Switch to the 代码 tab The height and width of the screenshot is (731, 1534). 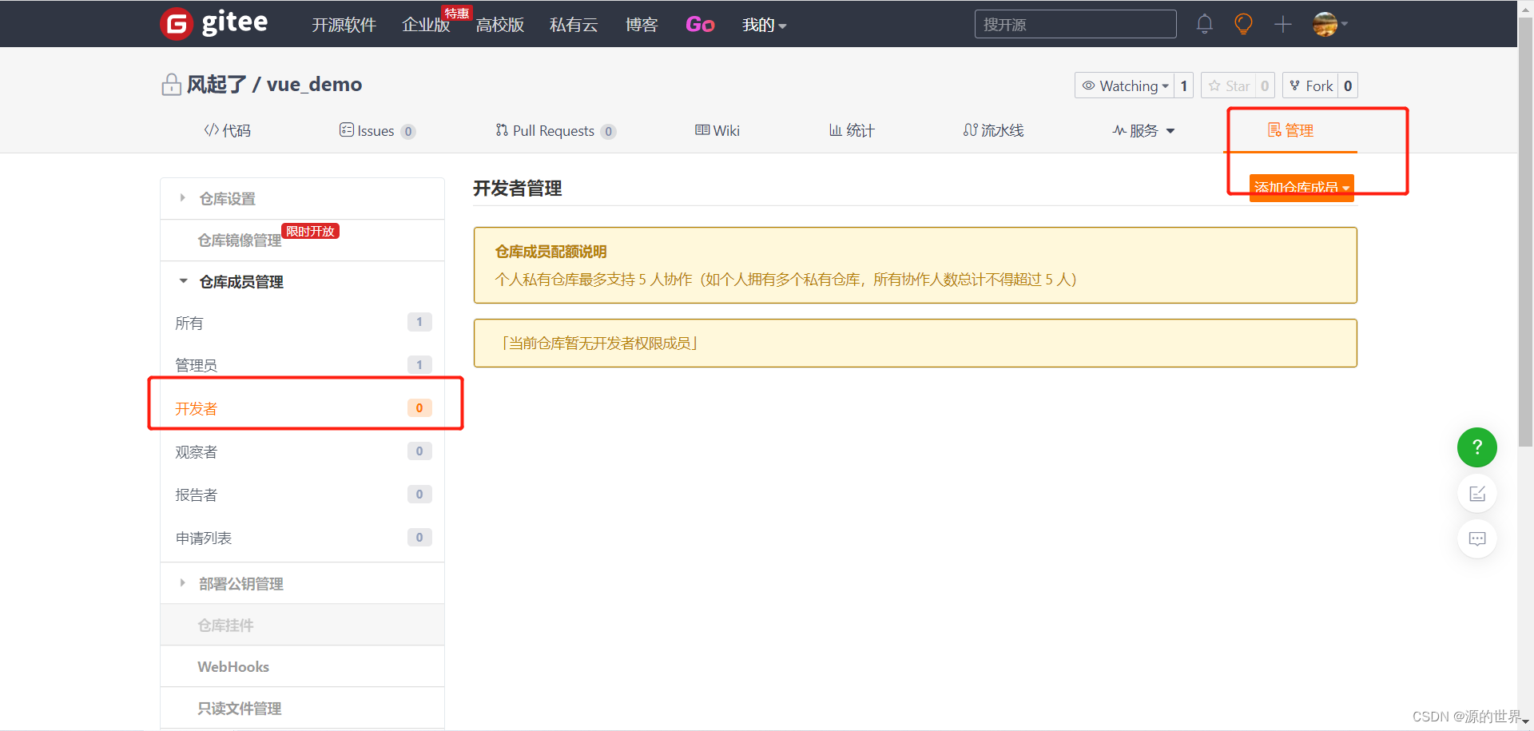[x=228, y=130]
